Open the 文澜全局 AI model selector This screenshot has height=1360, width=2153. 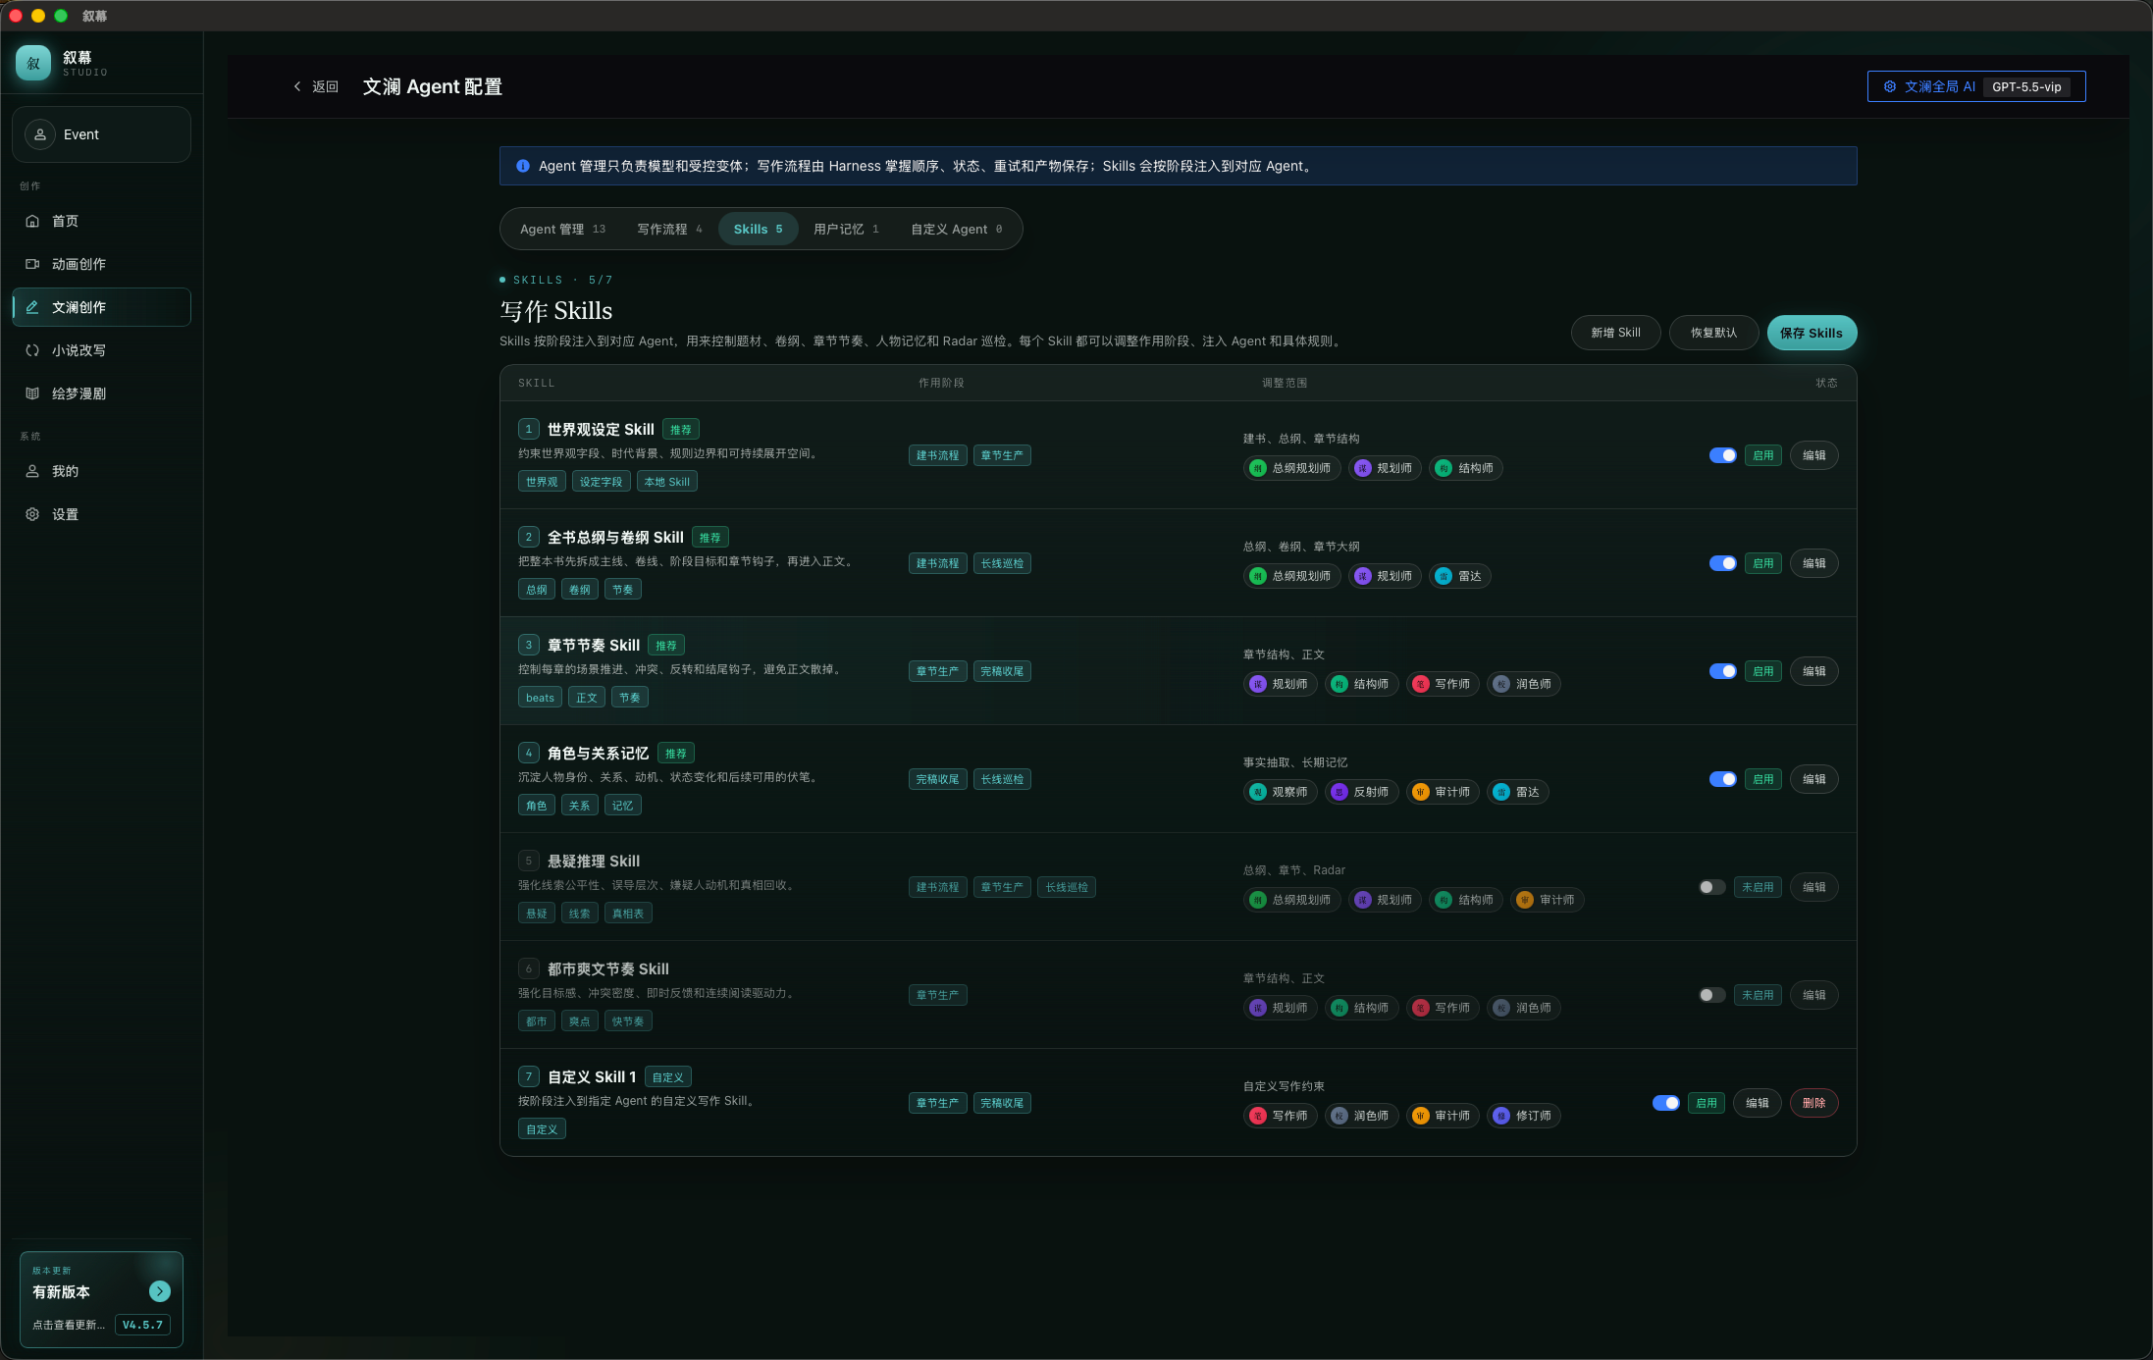1976,86
